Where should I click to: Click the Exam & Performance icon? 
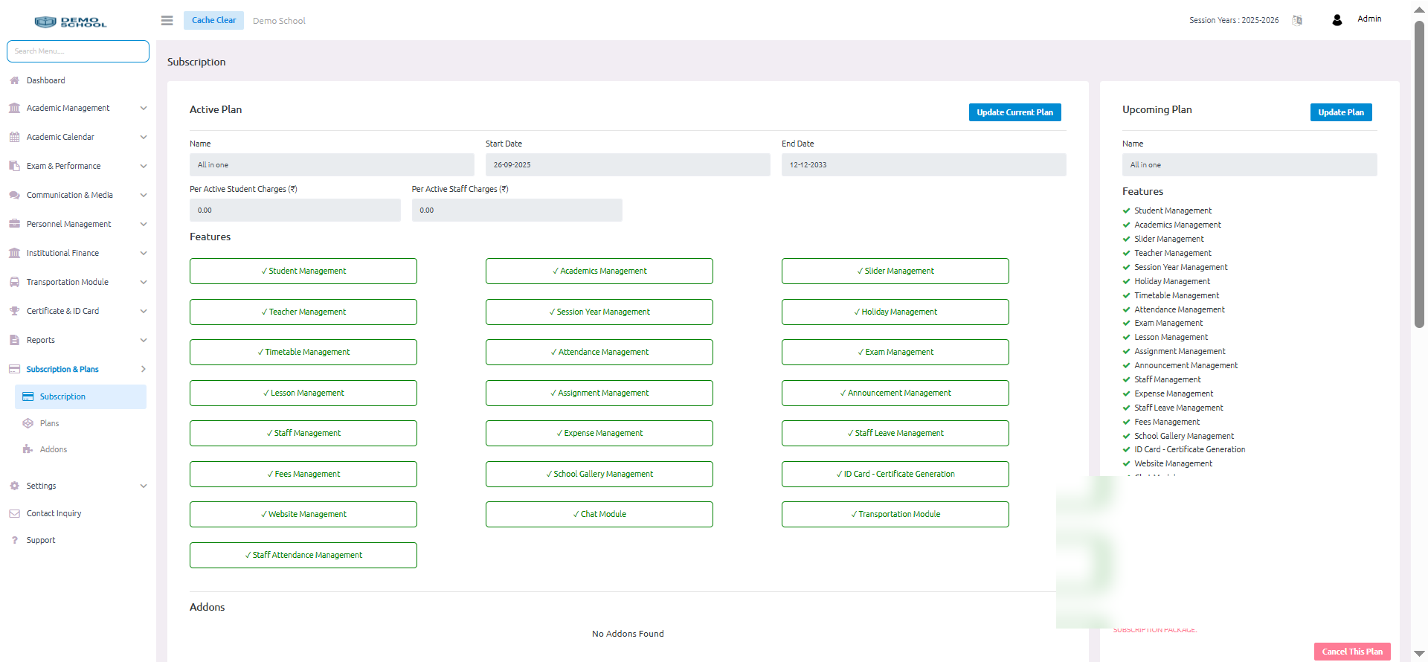tap(14, 166)
